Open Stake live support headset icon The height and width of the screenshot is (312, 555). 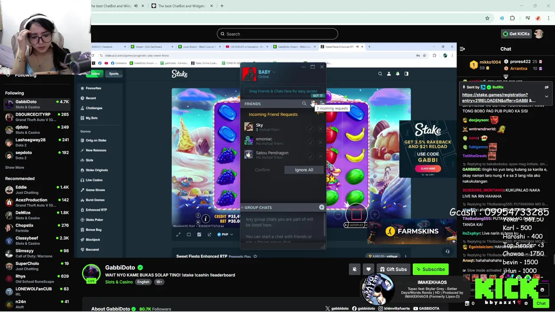coord(447,251)
